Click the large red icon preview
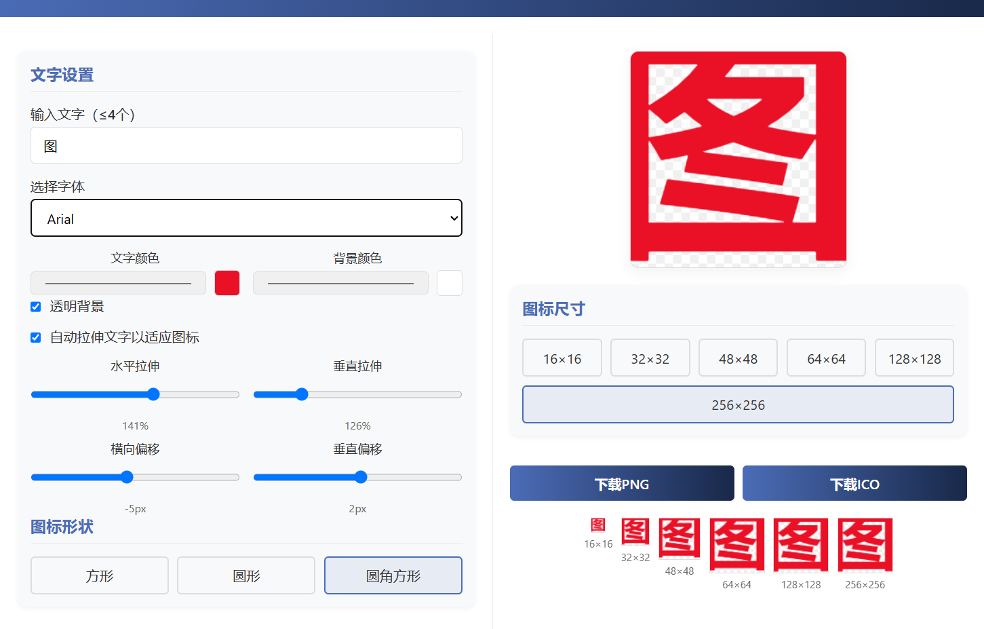This screenshot has width=984, height=629. click(x=738, y=159)
